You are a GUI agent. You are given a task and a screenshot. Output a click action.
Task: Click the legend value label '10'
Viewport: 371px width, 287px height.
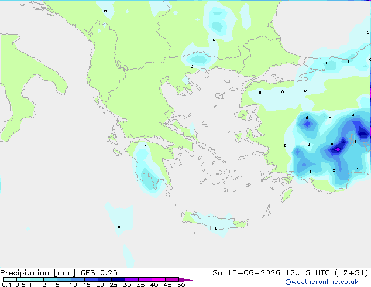(x=73, y=285)
